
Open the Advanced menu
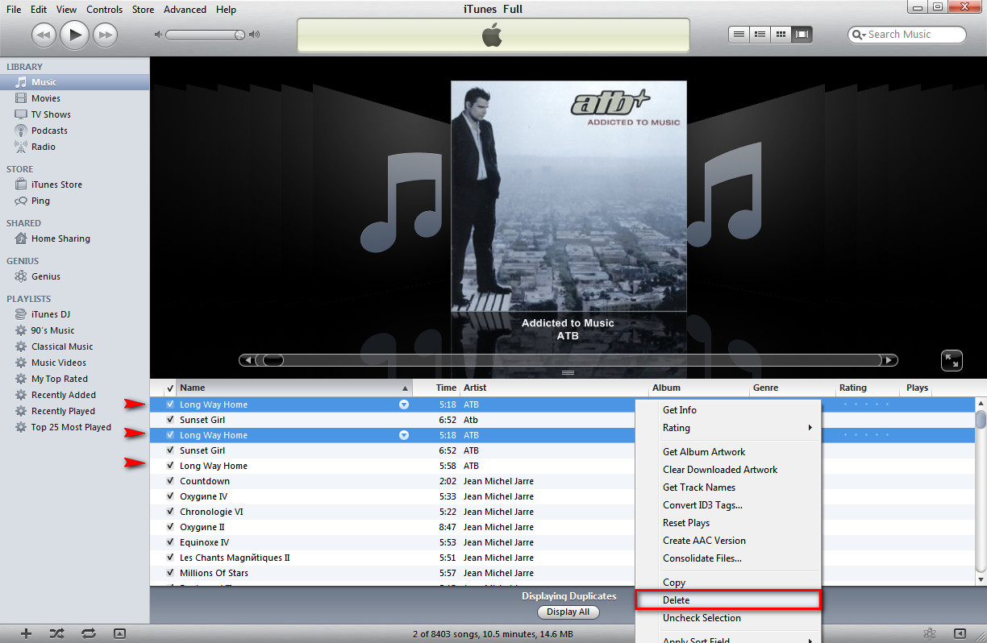[x=185, y=10]
